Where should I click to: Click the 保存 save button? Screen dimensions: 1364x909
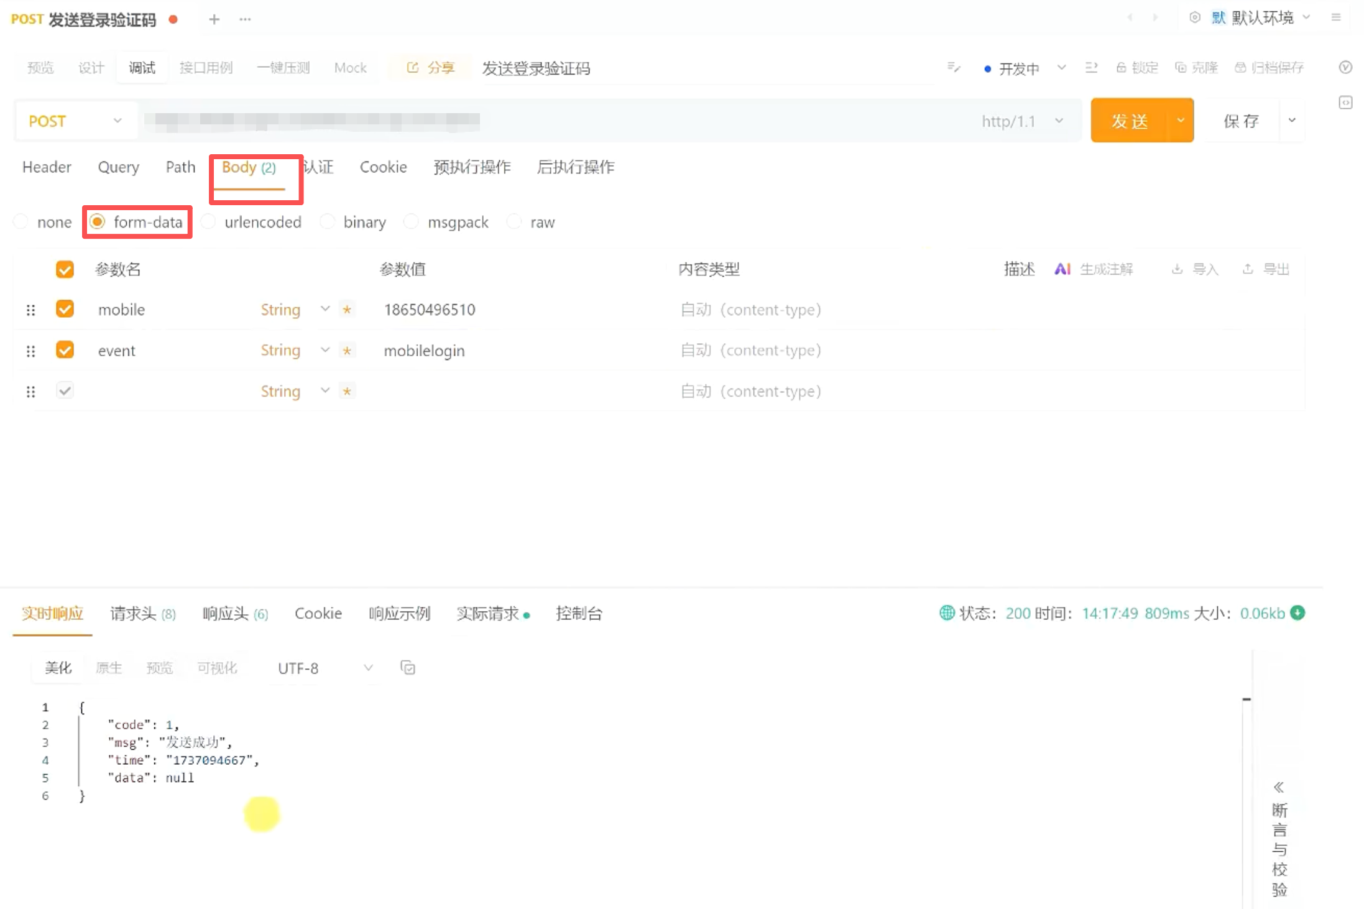click(1241, 121)
